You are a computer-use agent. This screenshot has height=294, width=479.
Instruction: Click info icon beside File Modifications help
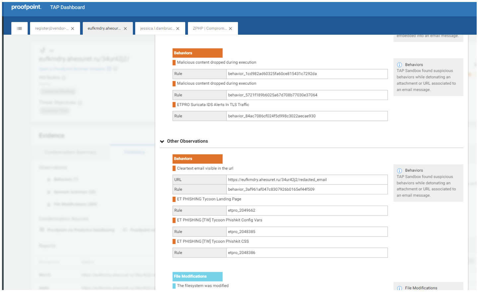[x=399, y=288]
